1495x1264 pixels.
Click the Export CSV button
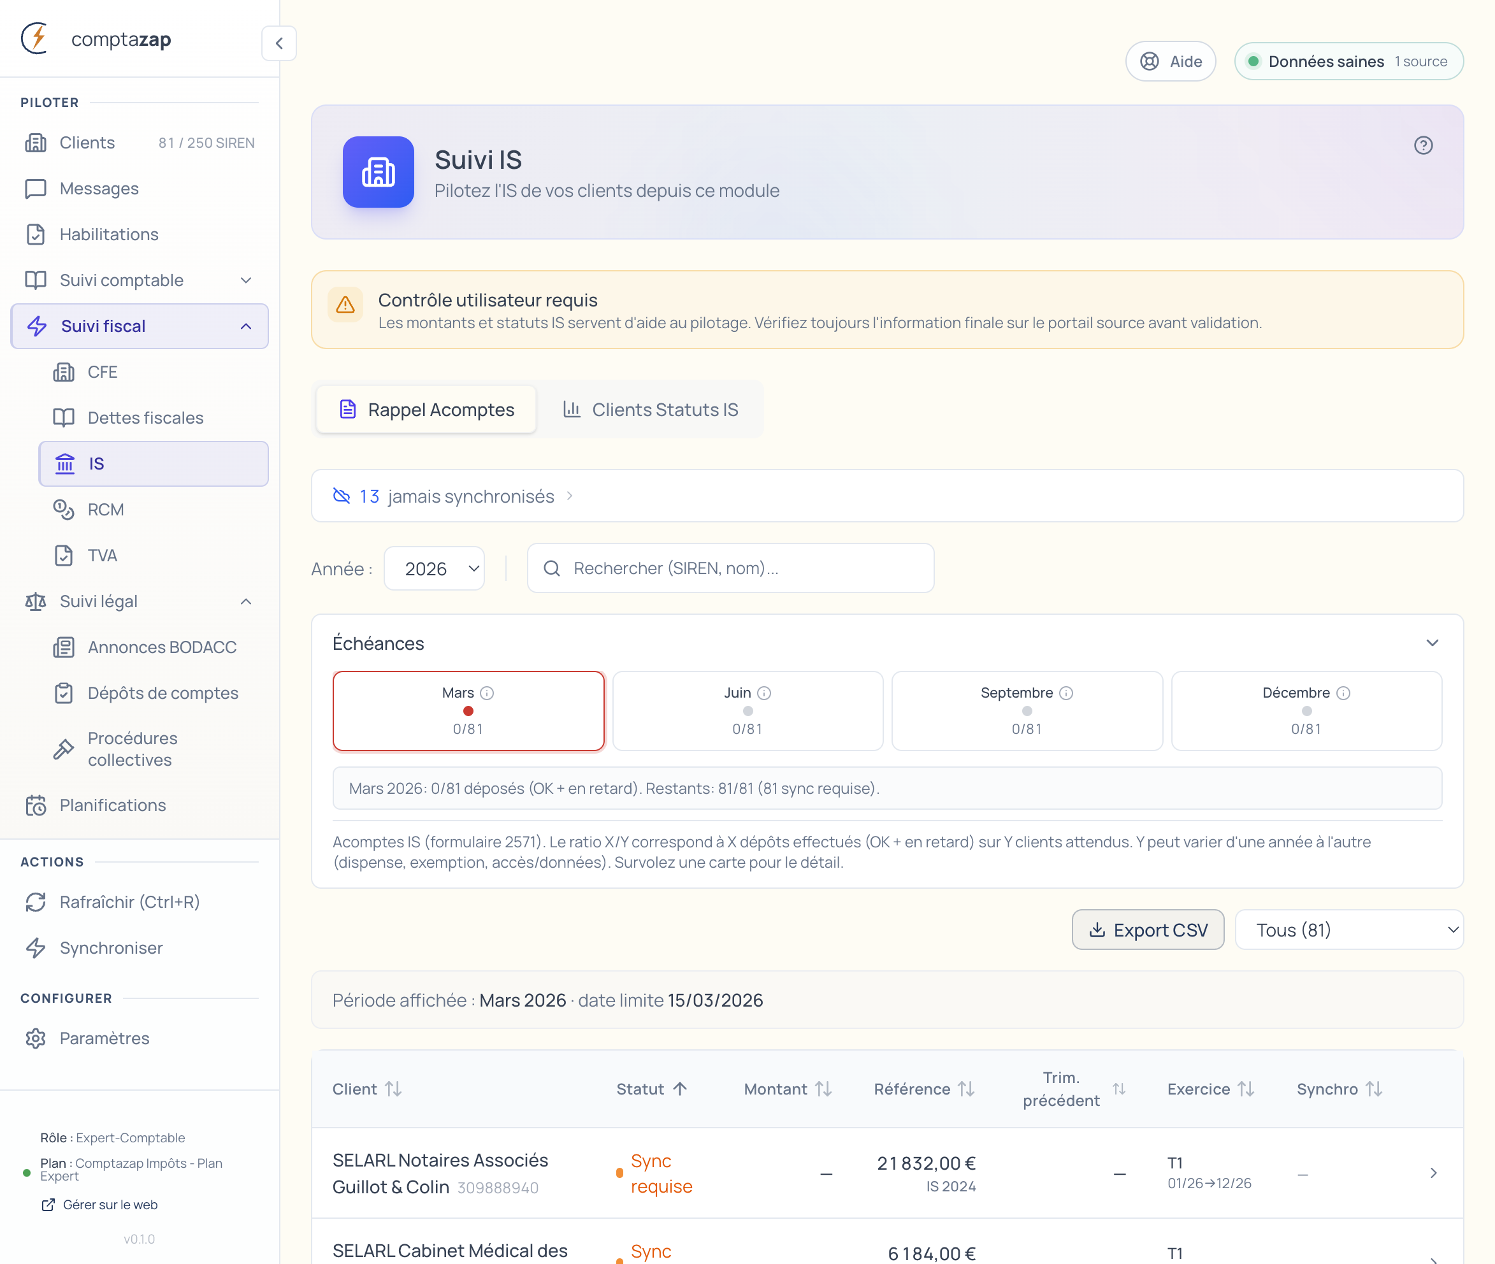pos(1148,930)
